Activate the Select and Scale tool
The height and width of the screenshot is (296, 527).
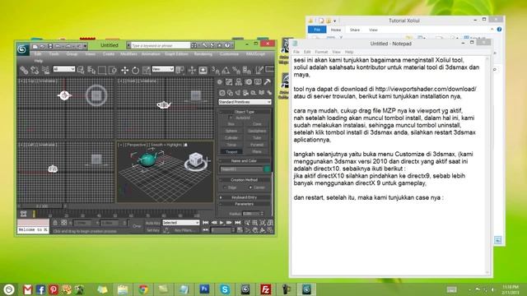[x=147, y=70]
